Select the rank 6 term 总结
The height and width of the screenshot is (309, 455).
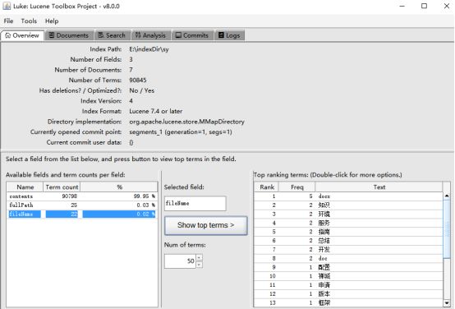coord(348,241)
